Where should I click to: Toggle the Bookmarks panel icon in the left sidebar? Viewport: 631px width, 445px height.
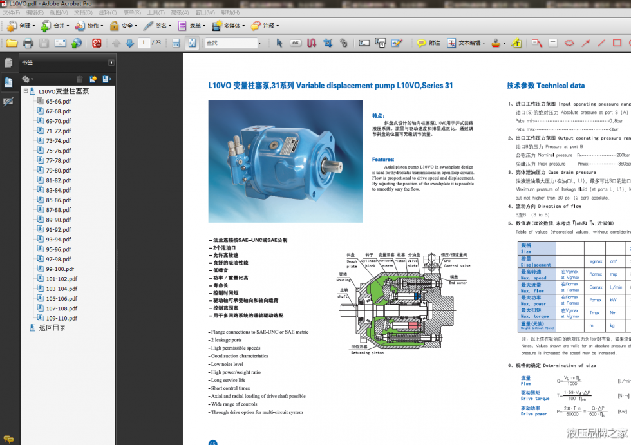click(8, 82)
